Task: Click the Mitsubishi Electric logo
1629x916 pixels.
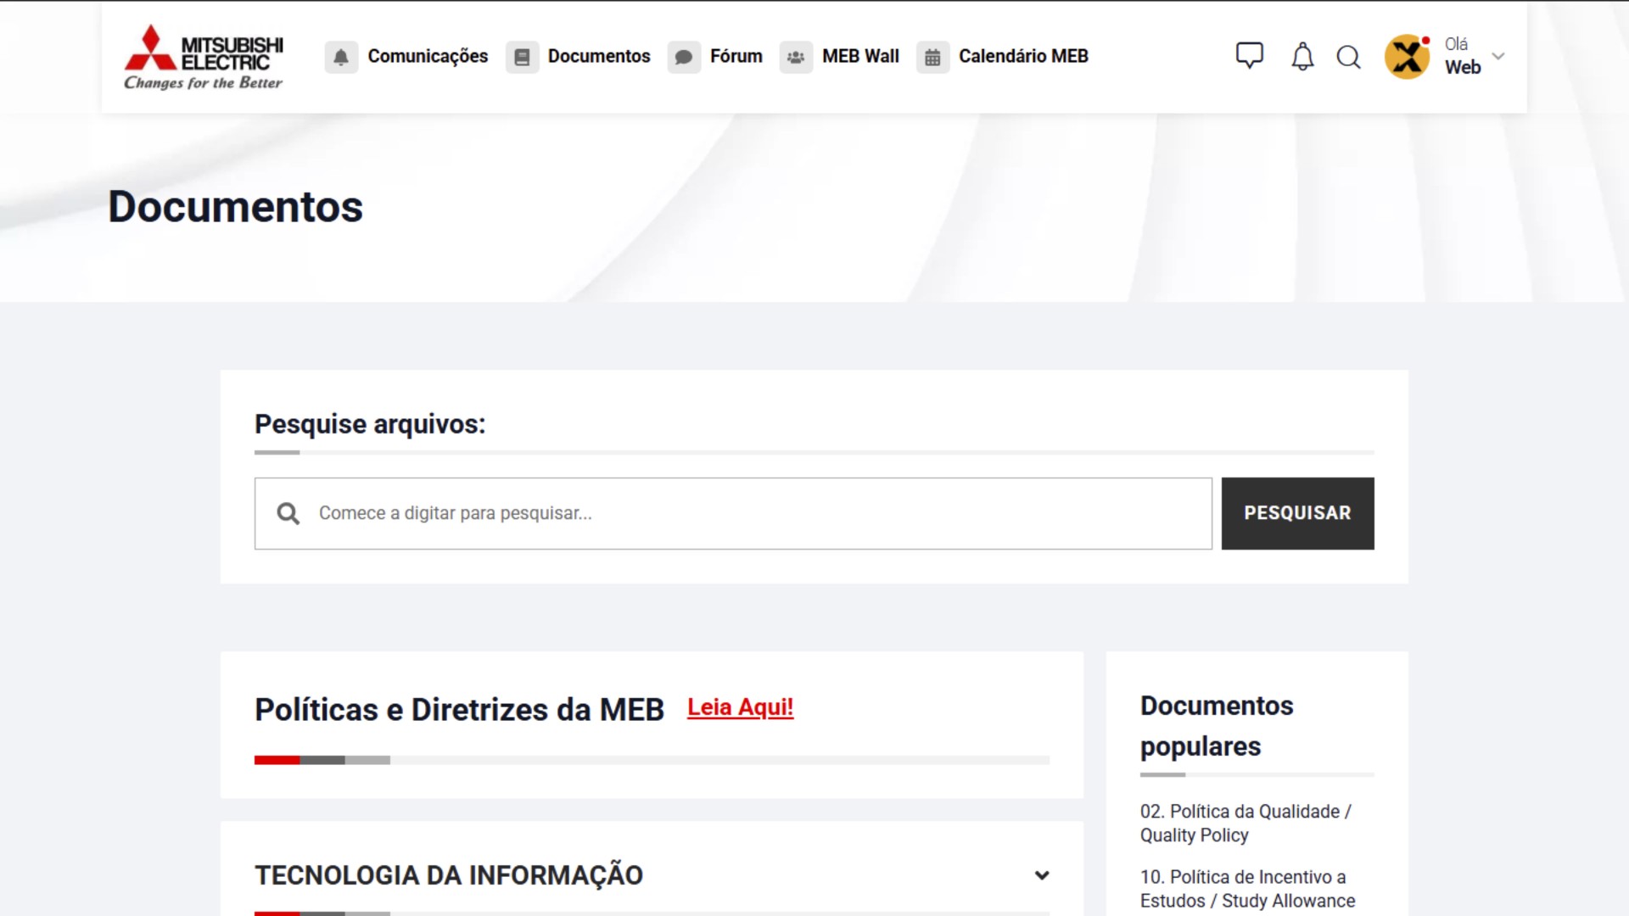Action: pyautogui.click(x=204, y=57)
